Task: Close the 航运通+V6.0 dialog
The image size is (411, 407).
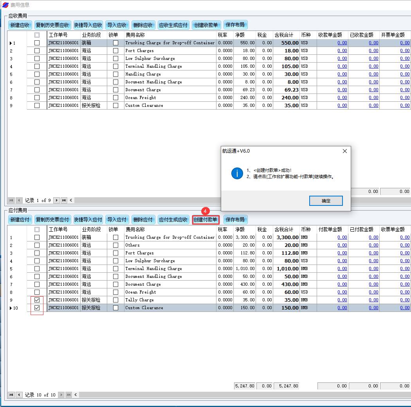Action: point(344,151)
